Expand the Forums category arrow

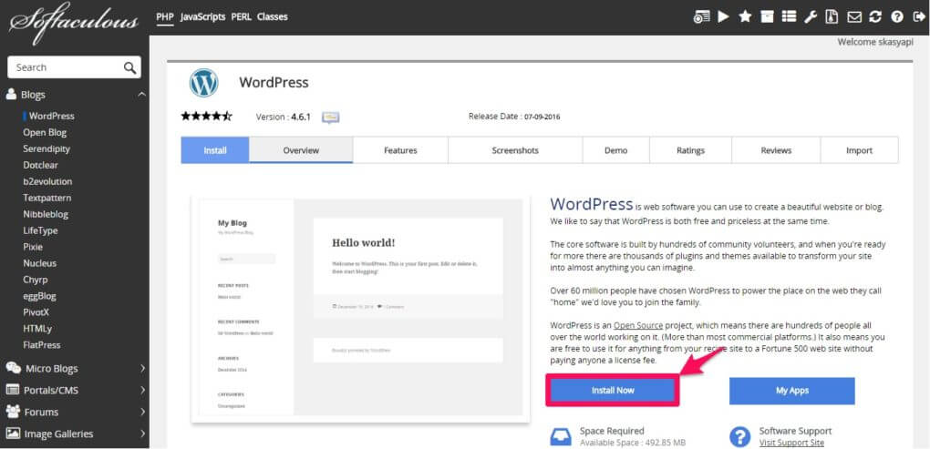tap(142, 412)
